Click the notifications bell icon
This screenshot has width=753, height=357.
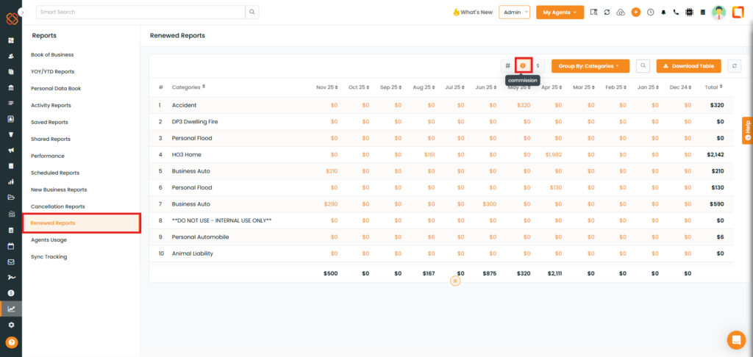pos(663,12)
